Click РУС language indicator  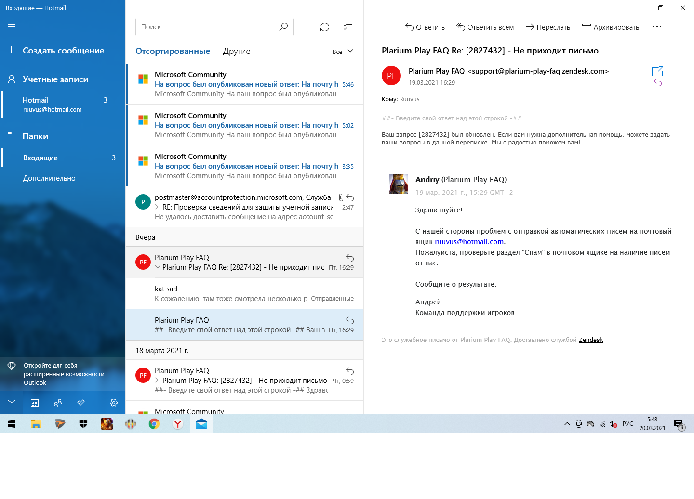click(x=628, y=424)
